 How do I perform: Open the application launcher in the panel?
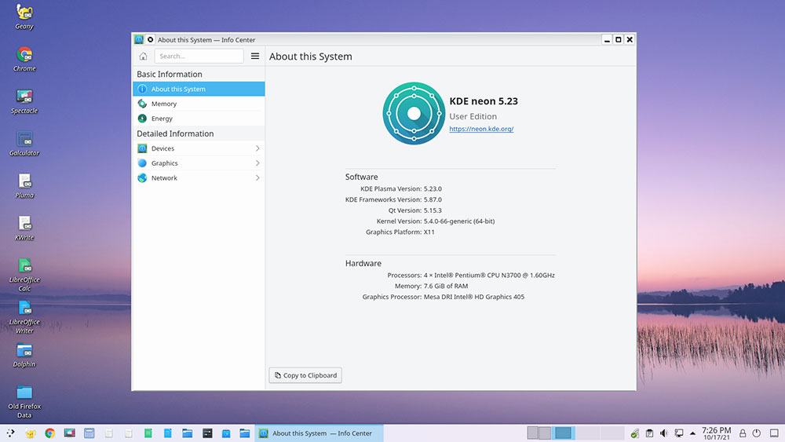tap(10, 433)
